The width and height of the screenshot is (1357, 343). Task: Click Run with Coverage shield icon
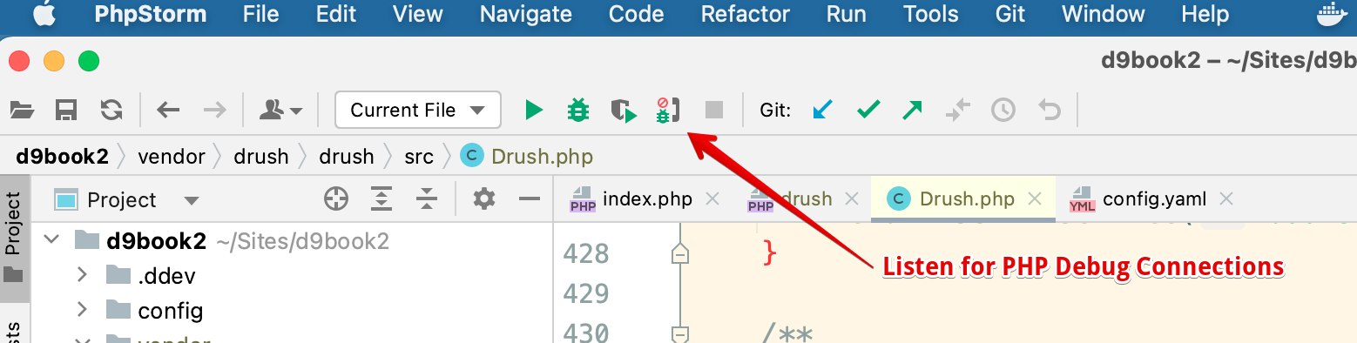[623, 111]
